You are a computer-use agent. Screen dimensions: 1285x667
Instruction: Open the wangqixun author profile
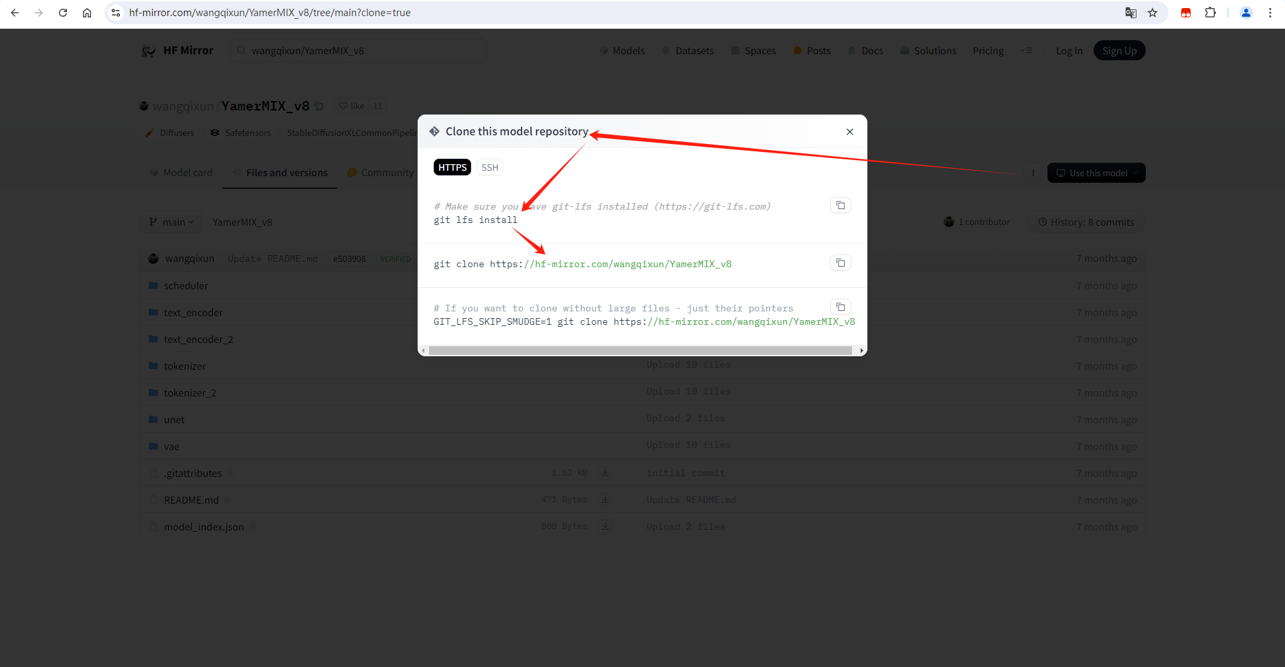pos(183,106)
